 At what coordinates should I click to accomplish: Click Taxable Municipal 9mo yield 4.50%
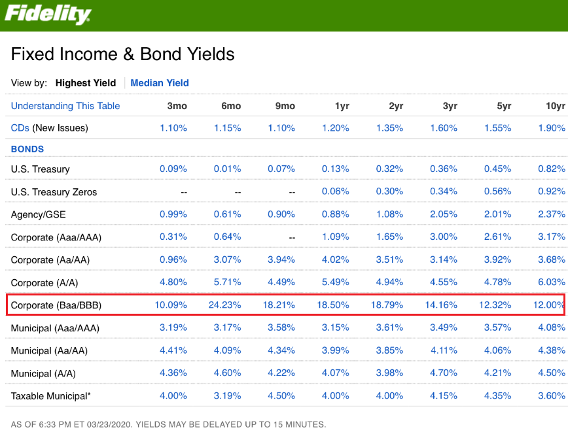click(281, 396)
